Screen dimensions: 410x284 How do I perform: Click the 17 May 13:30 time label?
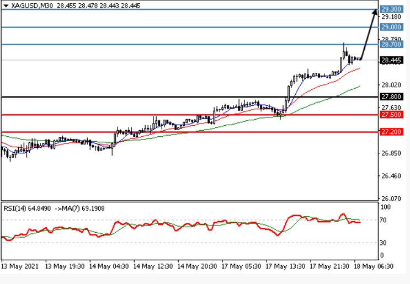[285, 266]
